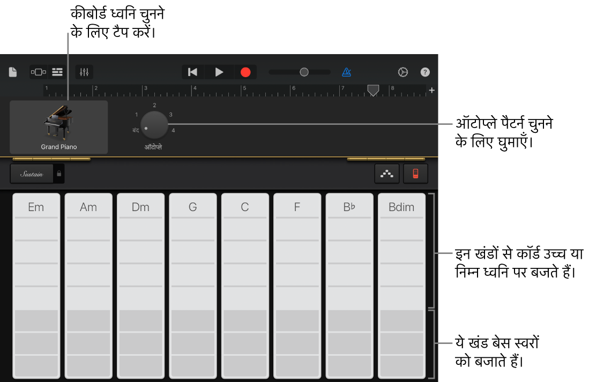Toggle the metronome icon
Screen dimensions: 589x382
coord(346,72)
